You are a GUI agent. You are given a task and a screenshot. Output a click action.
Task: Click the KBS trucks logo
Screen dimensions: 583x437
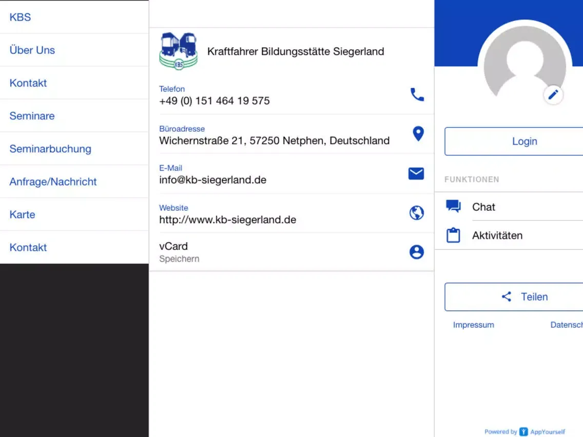(178, 51)
